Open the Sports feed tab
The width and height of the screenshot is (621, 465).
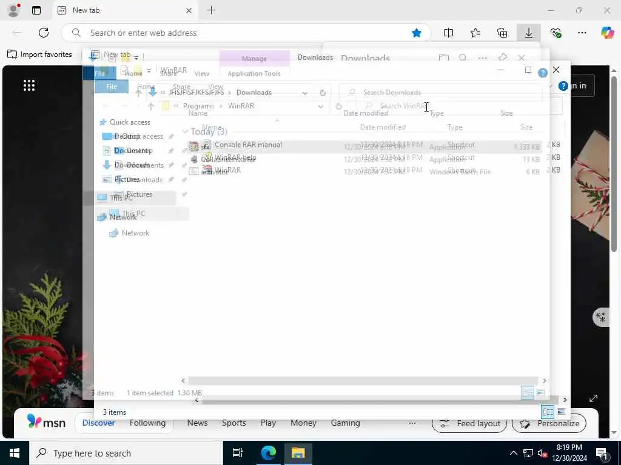click(x=233, y=423)
